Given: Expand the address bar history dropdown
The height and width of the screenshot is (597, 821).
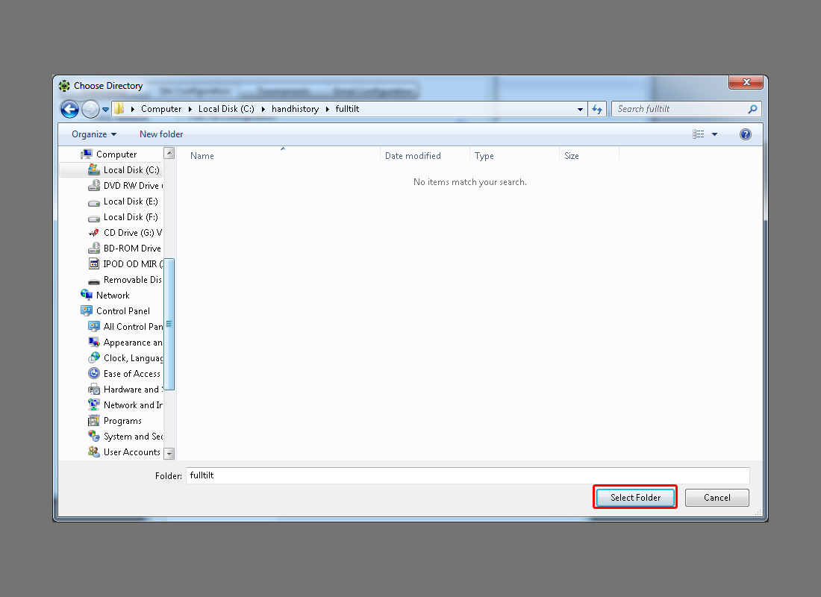Looking at the screenshot, I should (580, 109).
